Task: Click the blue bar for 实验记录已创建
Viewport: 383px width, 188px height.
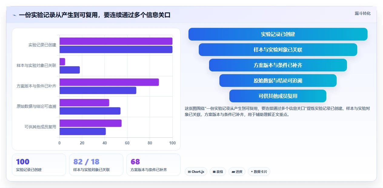Action: 116,49
